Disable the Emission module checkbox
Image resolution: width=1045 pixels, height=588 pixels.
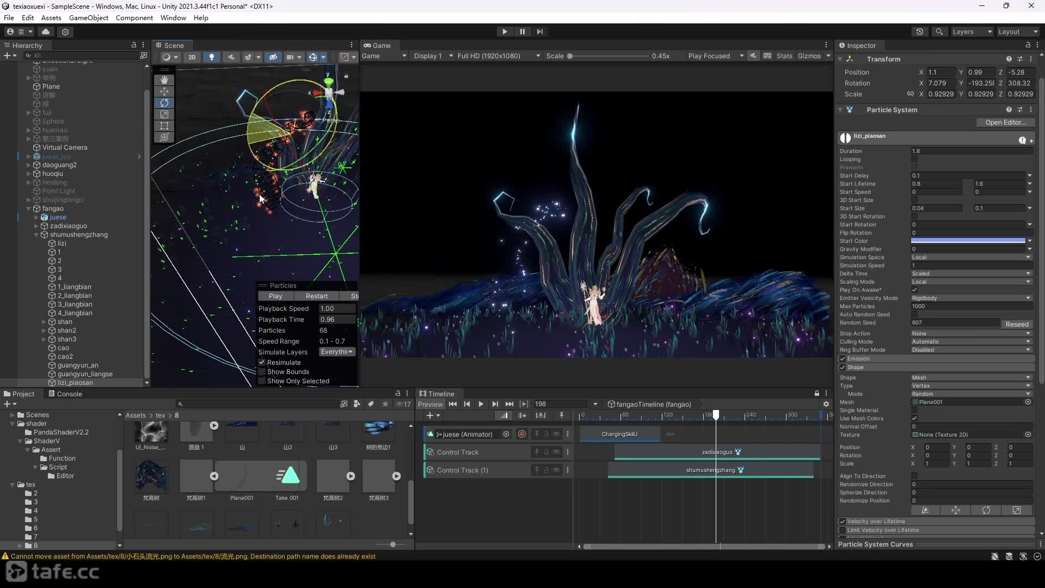pyautogui.click(x=843, y=359)
